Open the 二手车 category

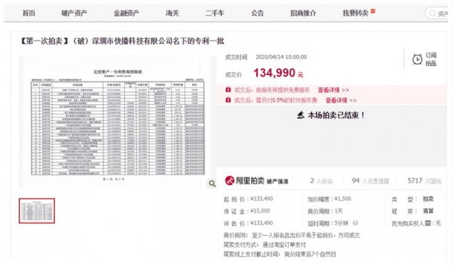[x=215, y=13]
